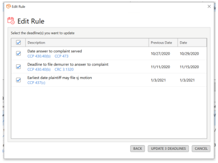Select the 11/15/2020 date cell

(x=189, y=67)
